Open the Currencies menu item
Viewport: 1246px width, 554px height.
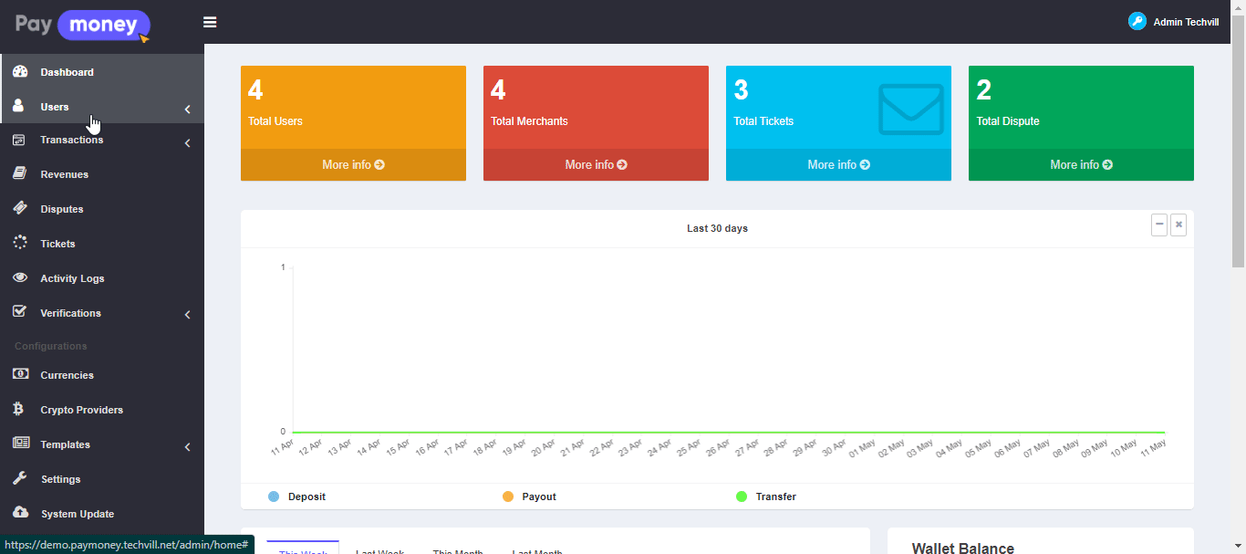[67, 375]
